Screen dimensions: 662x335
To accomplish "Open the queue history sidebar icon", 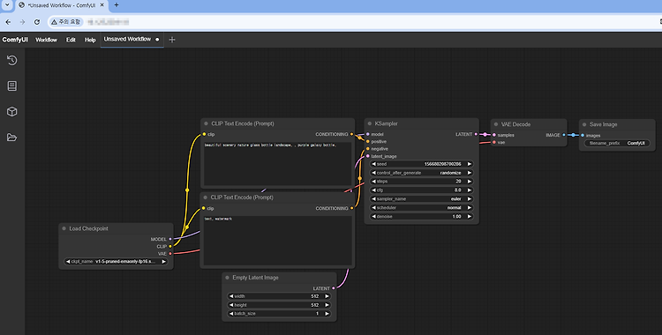I will 11,60.
